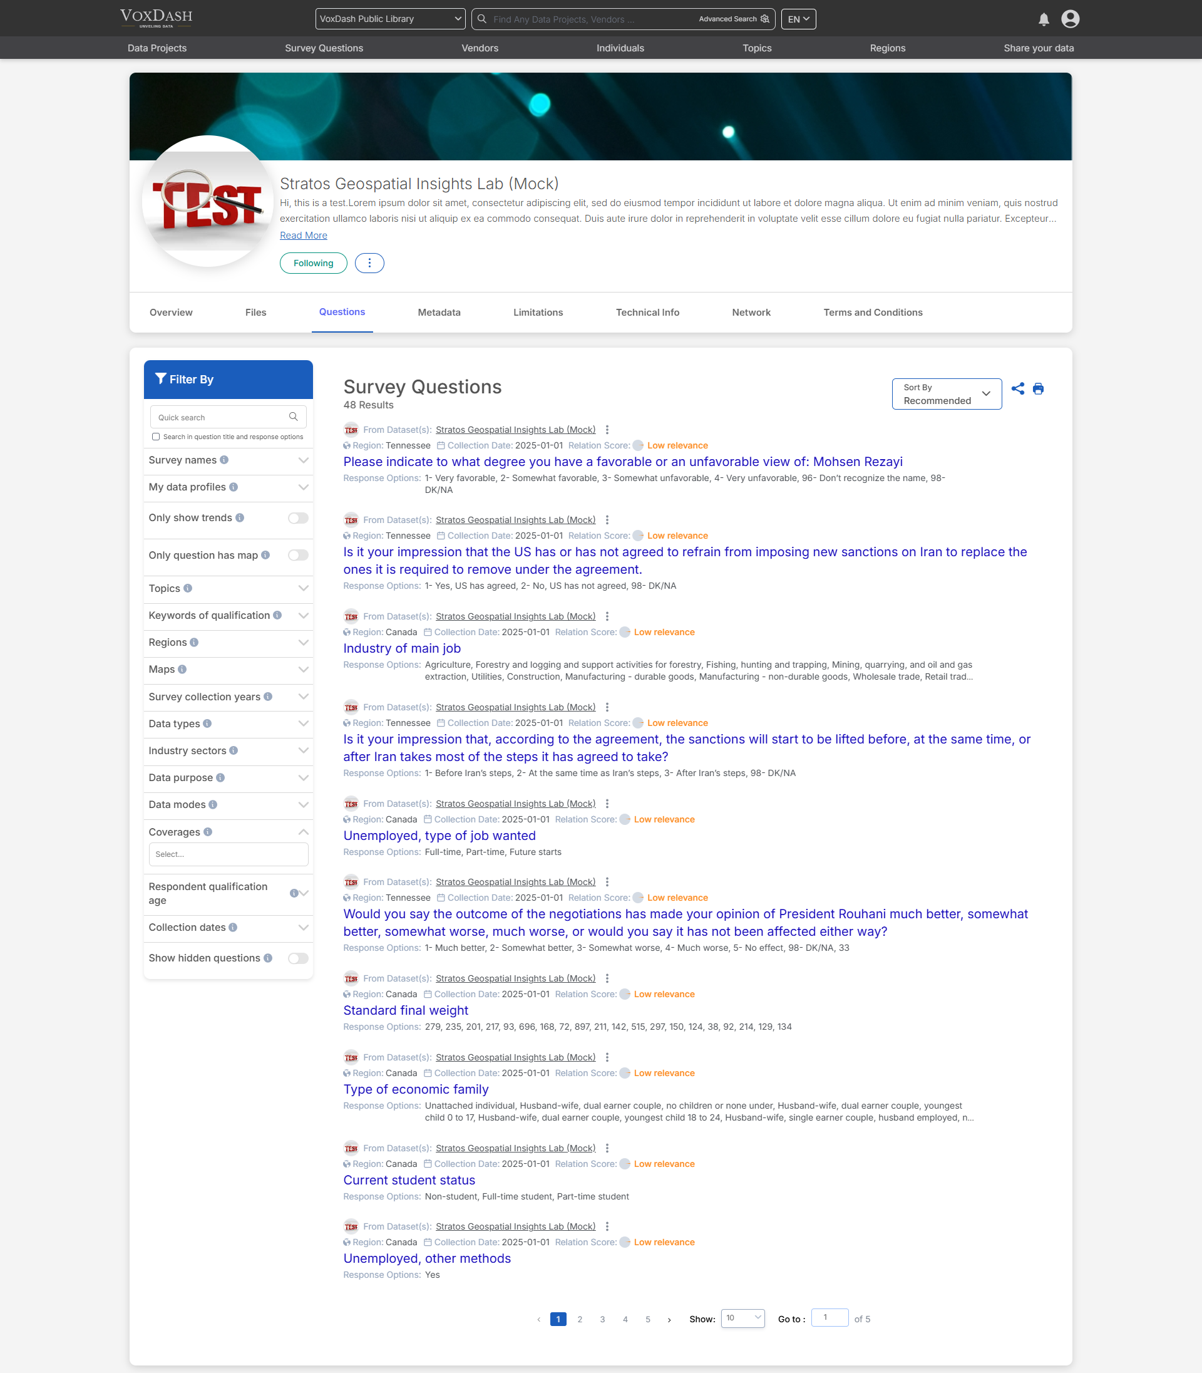
Task: Open the Vendors menu in the navigation bar
Action: tap(479, 48)
